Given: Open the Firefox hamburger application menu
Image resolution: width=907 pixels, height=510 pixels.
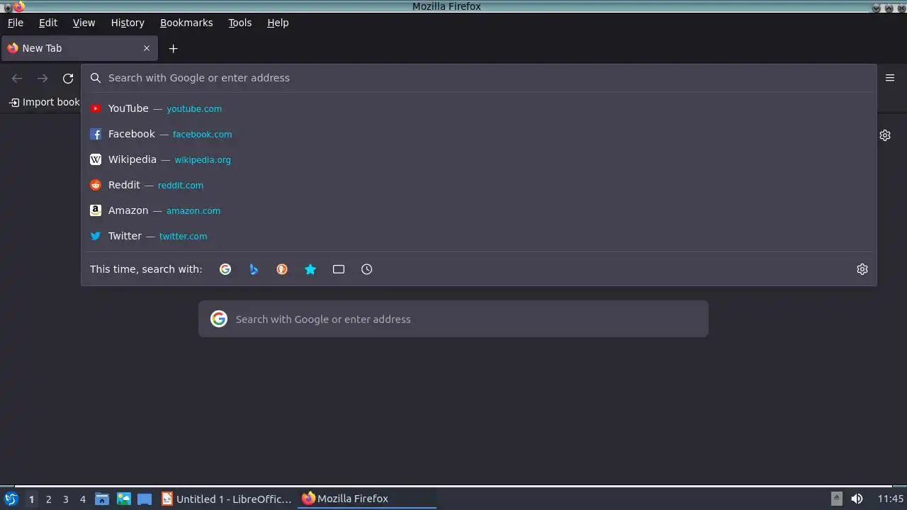Looking at the screenshot, I should click(x=890, y=78).
